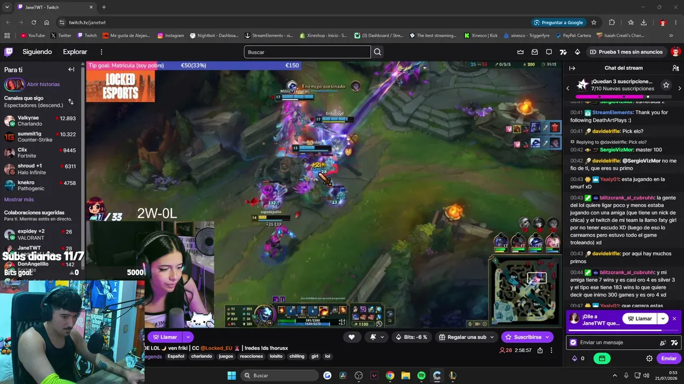Image resolution: width=684 pixels, height=384 pixels.
Task: Click the star icon in subscription goal
Action: pos(666,85)
